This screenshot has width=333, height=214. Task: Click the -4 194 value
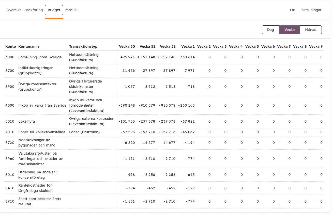coord(189,143)
